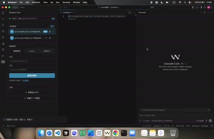Screen dimensions: 214x139
Task: Click the 点击购买 link
Action: click(x=25, y=80)
